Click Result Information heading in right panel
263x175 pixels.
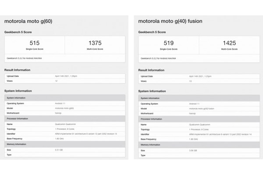pos(151,70)
